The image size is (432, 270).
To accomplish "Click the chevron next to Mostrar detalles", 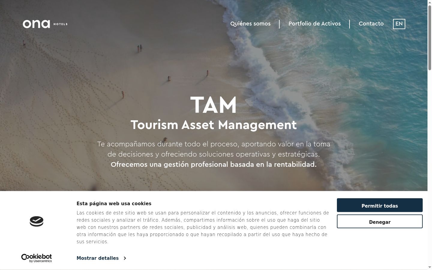I will [x=125, y=258].
